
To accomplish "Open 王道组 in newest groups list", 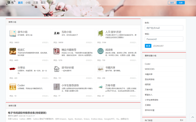I will point(148,105).
